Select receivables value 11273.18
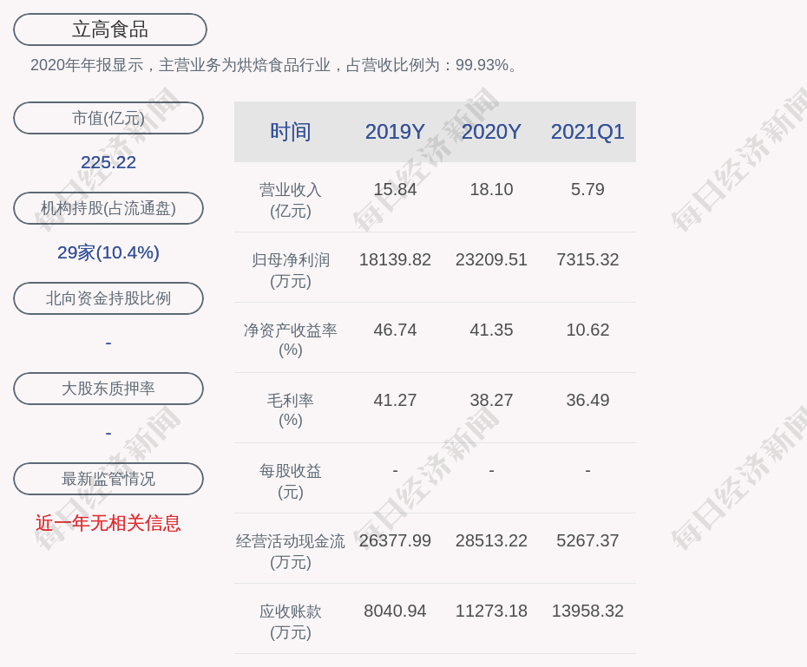The image size is (807, 667). (491, 611)
